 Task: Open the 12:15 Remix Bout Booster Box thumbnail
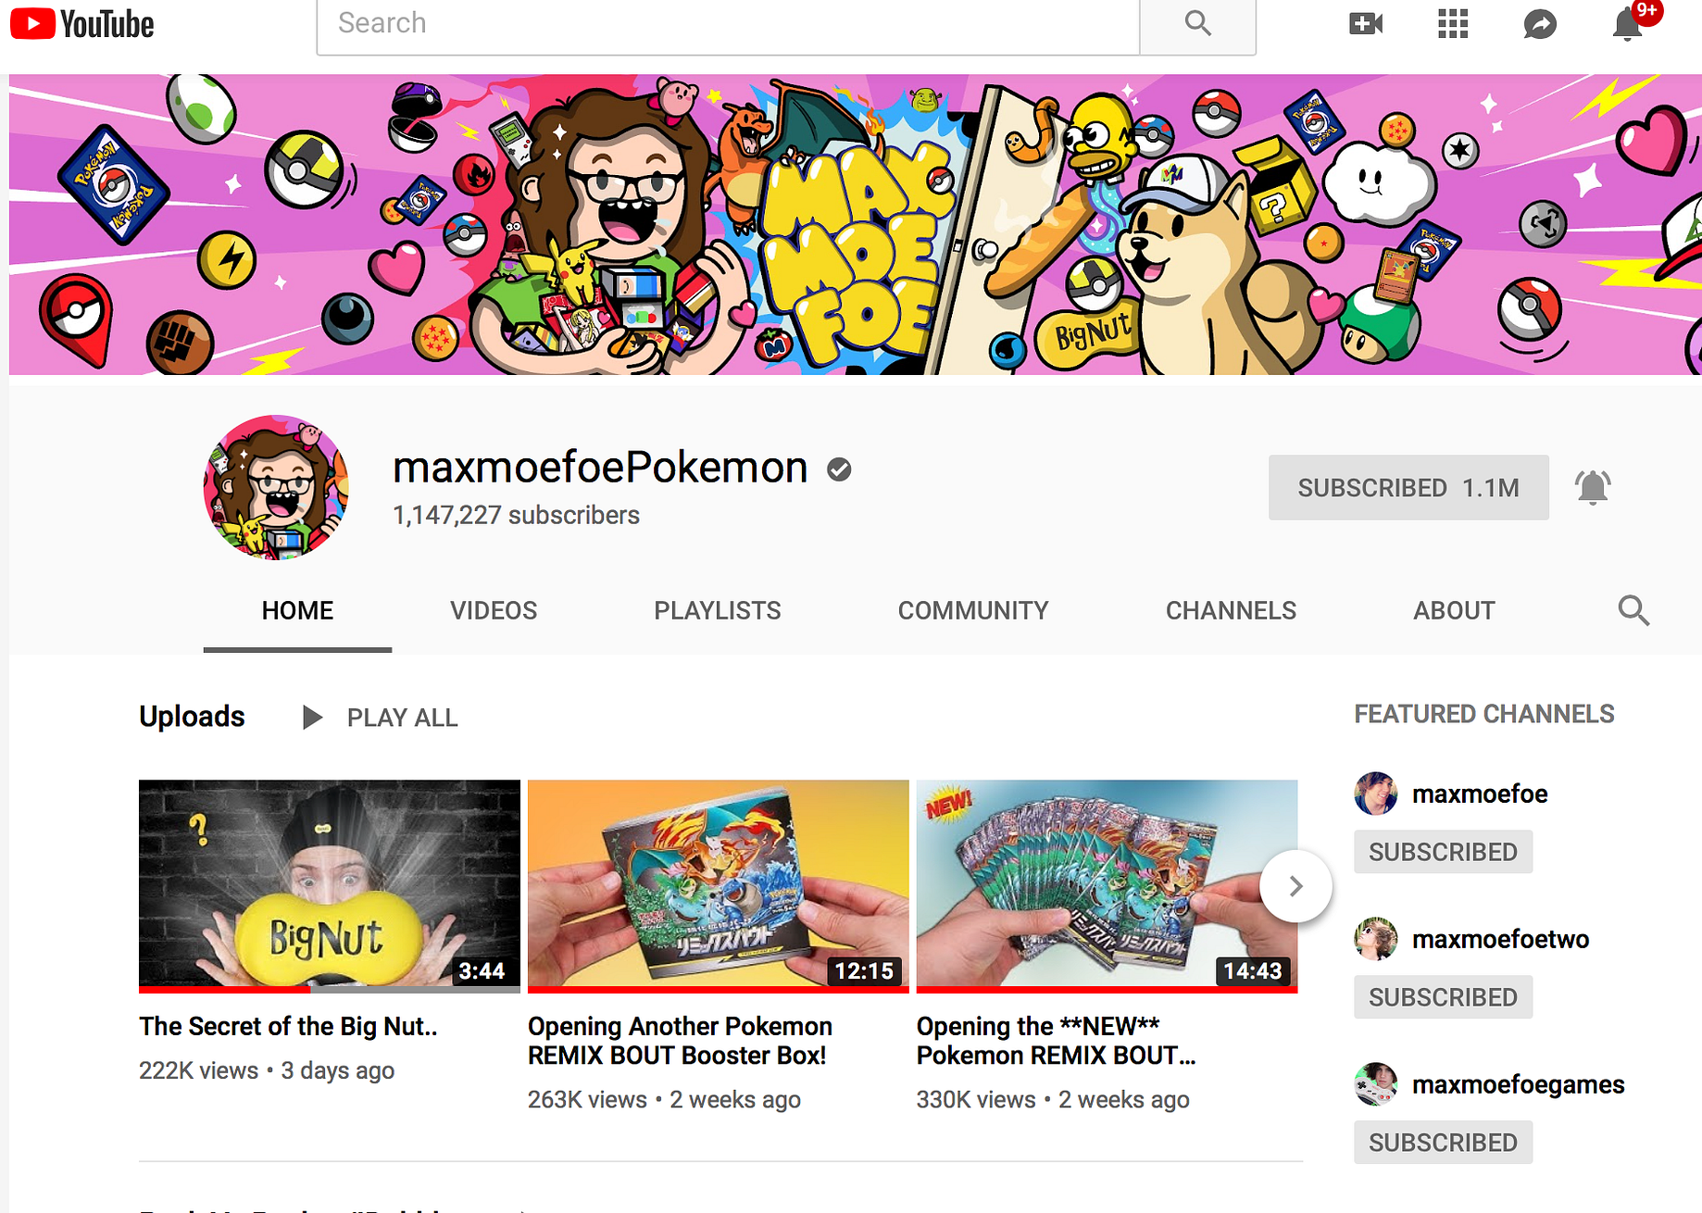pyautogui.click(x=719, y=886)
